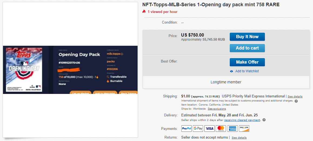The height and width of the screenshot is (141, 313).
Task: Click the Opening Day Pack product image
Action: 70,70
